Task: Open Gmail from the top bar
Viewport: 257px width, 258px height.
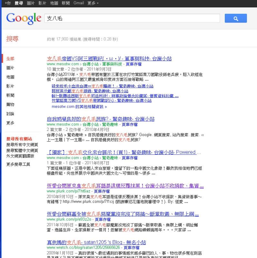Action: 79,3
